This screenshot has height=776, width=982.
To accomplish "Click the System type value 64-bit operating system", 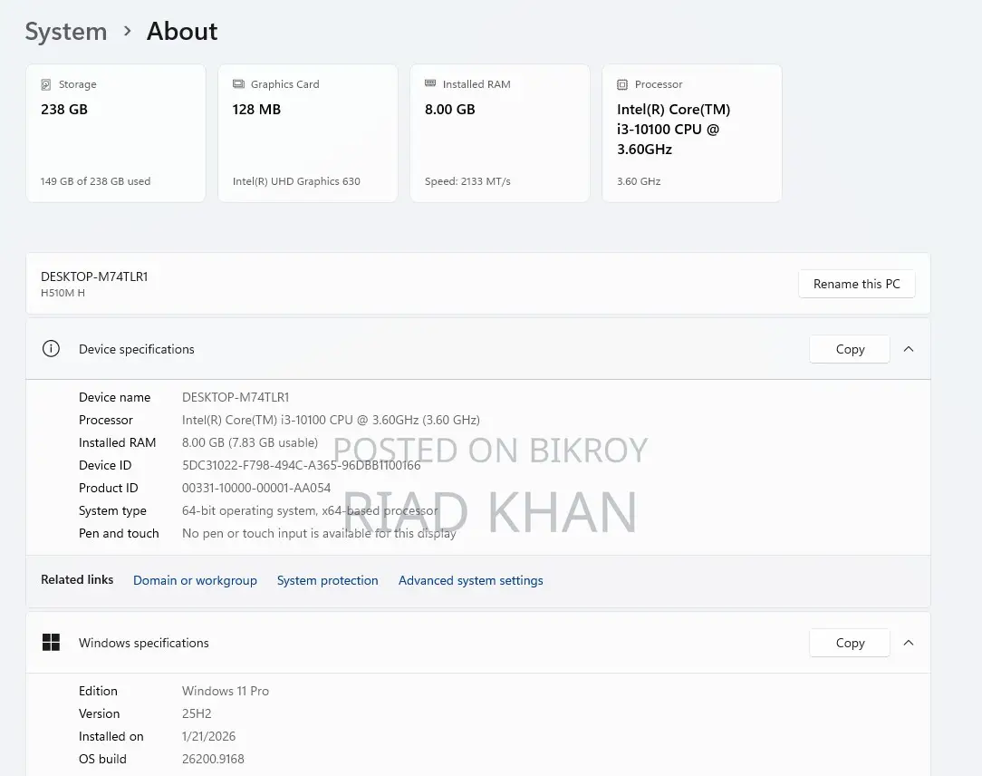I will 310,510.
